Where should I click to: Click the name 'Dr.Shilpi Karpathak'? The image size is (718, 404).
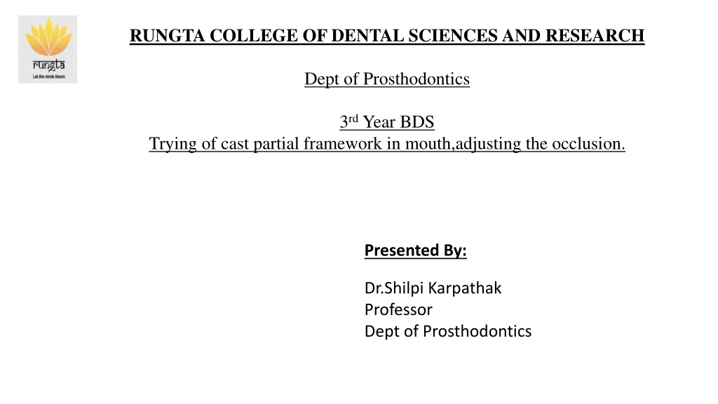tap(433, 288)
